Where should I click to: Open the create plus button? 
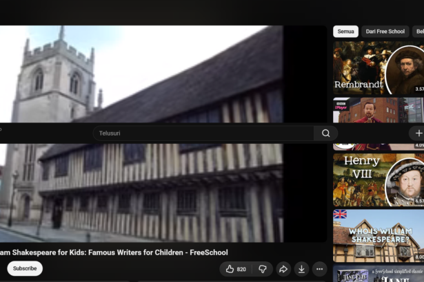418,133
